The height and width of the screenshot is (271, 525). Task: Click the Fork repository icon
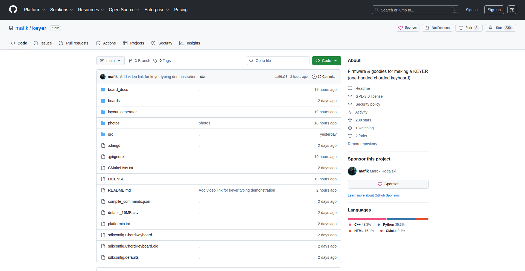(461, 28)
